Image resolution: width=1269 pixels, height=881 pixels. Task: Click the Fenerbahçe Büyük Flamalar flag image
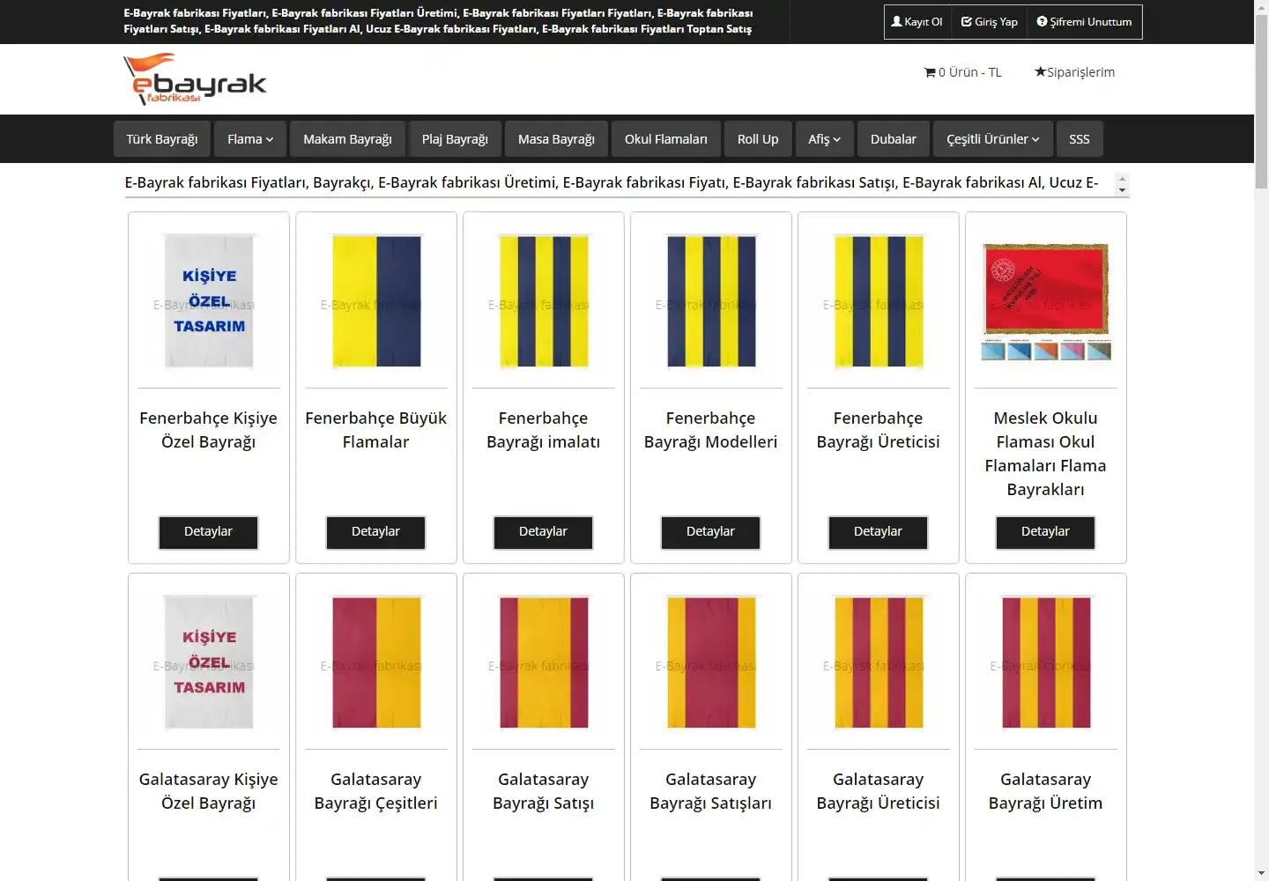tap(376, 300)
